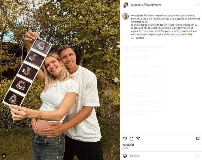The width and height of the screenshot is (202, 160).
Task: View translation of the caption
Action: pyautogui.click(x=140, y=38)
